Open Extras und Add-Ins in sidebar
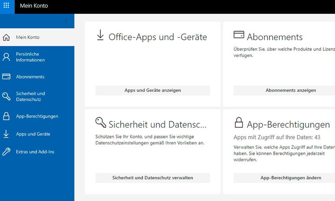335x201 pixels. coord(37,152)
